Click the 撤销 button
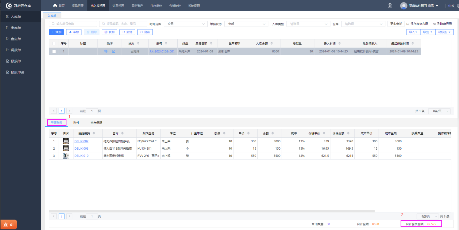 [x=127, y=32]
